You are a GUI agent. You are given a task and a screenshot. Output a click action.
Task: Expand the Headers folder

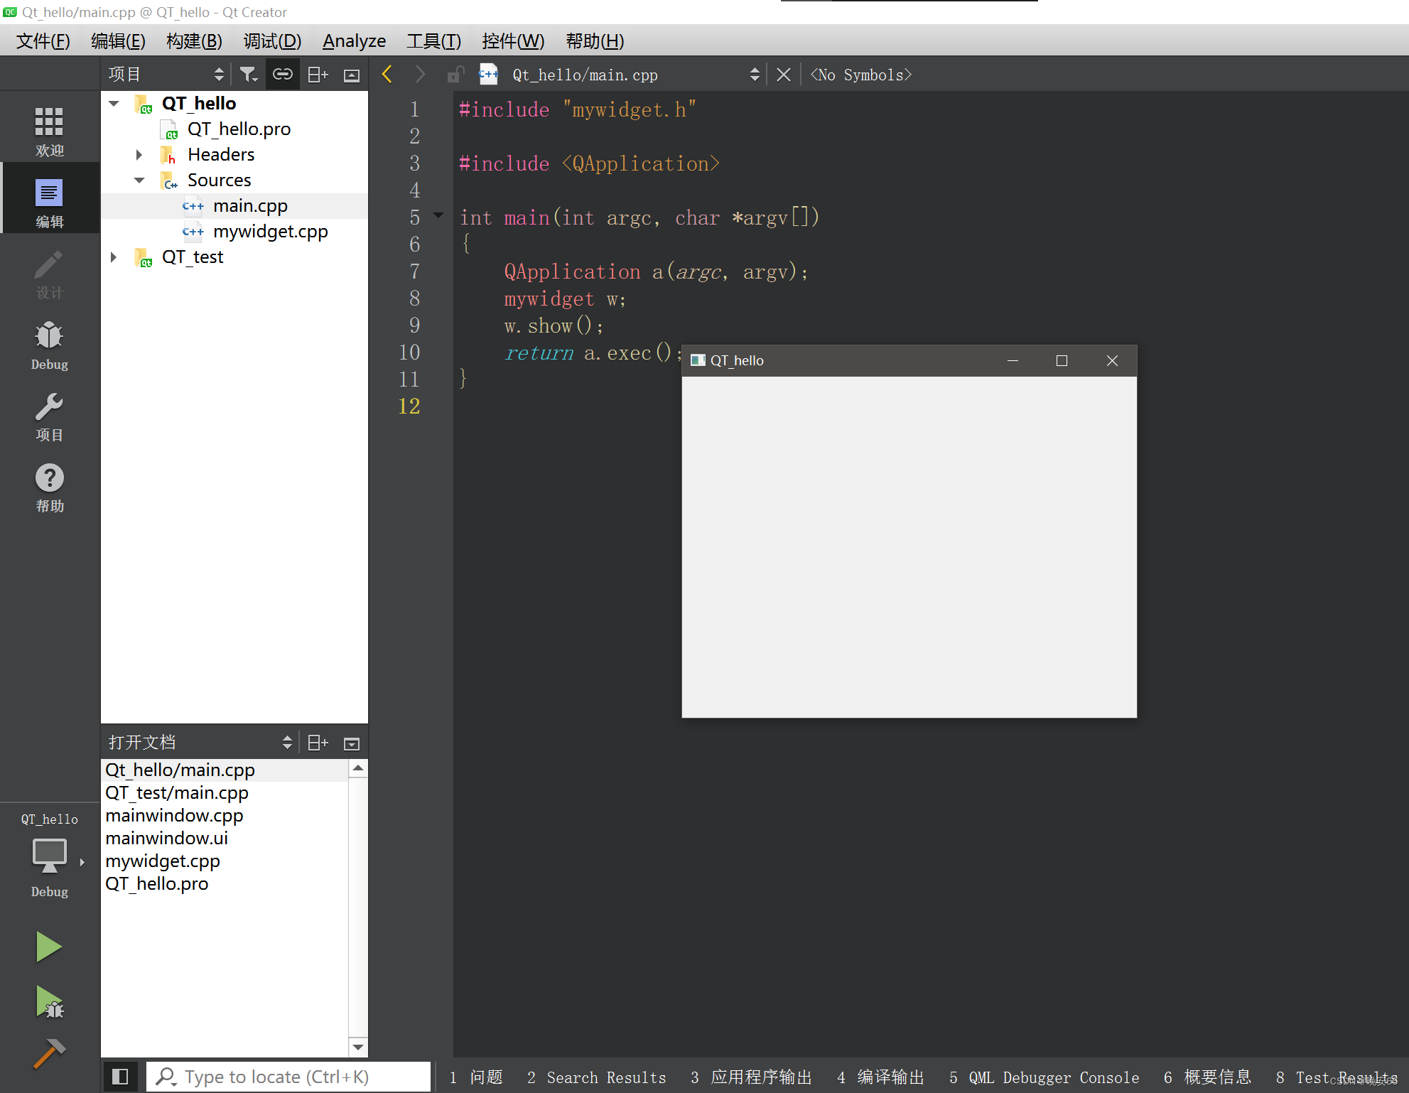(139, 155)
